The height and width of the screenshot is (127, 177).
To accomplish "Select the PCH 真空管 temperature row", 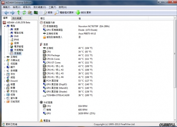I will pos(68,81).
